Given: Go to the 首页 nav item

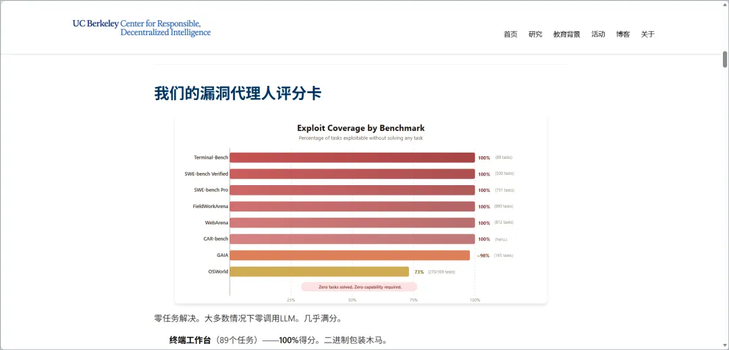Looking at the screenshot, I should click(x=510, y=34).
